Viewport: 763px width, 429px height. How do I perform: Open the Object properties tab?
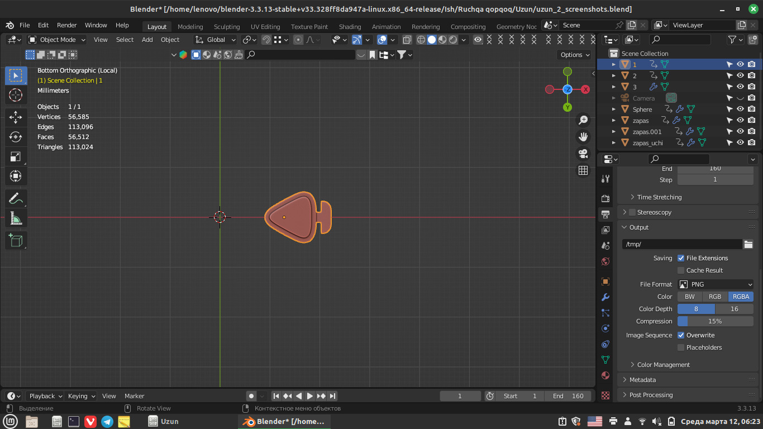(x=605, y=282)
